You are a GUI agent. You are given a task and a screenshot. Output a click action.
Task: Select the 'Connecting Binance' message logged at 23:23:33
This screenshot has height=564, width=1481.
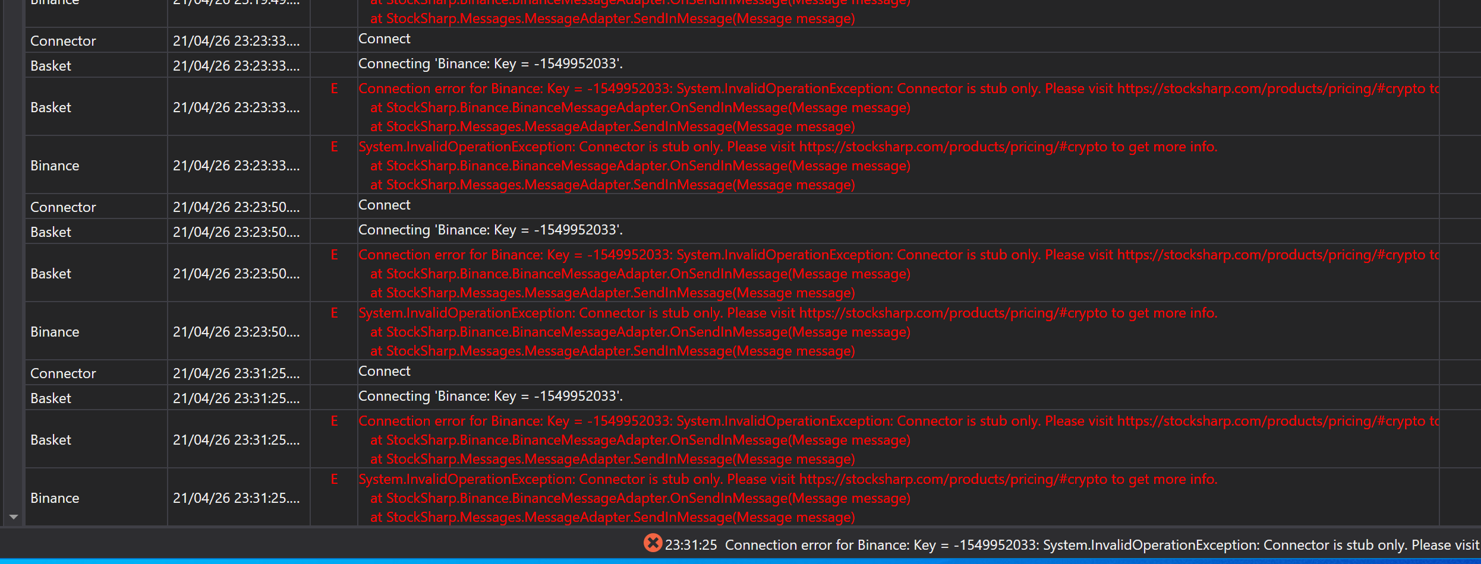pyautogui.click(x=490, y=64)
